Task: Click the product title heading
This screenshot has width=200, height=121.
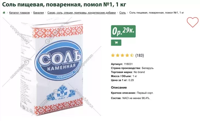Action: (64, 4)
